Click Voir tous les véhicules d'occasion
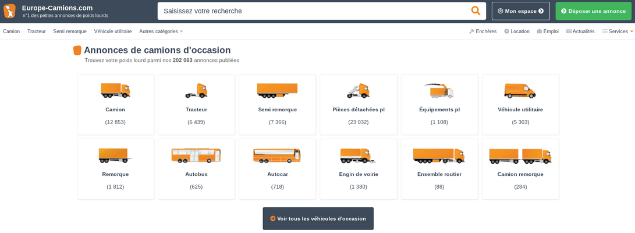The image size is (635, 233). (x=318, y=218)
